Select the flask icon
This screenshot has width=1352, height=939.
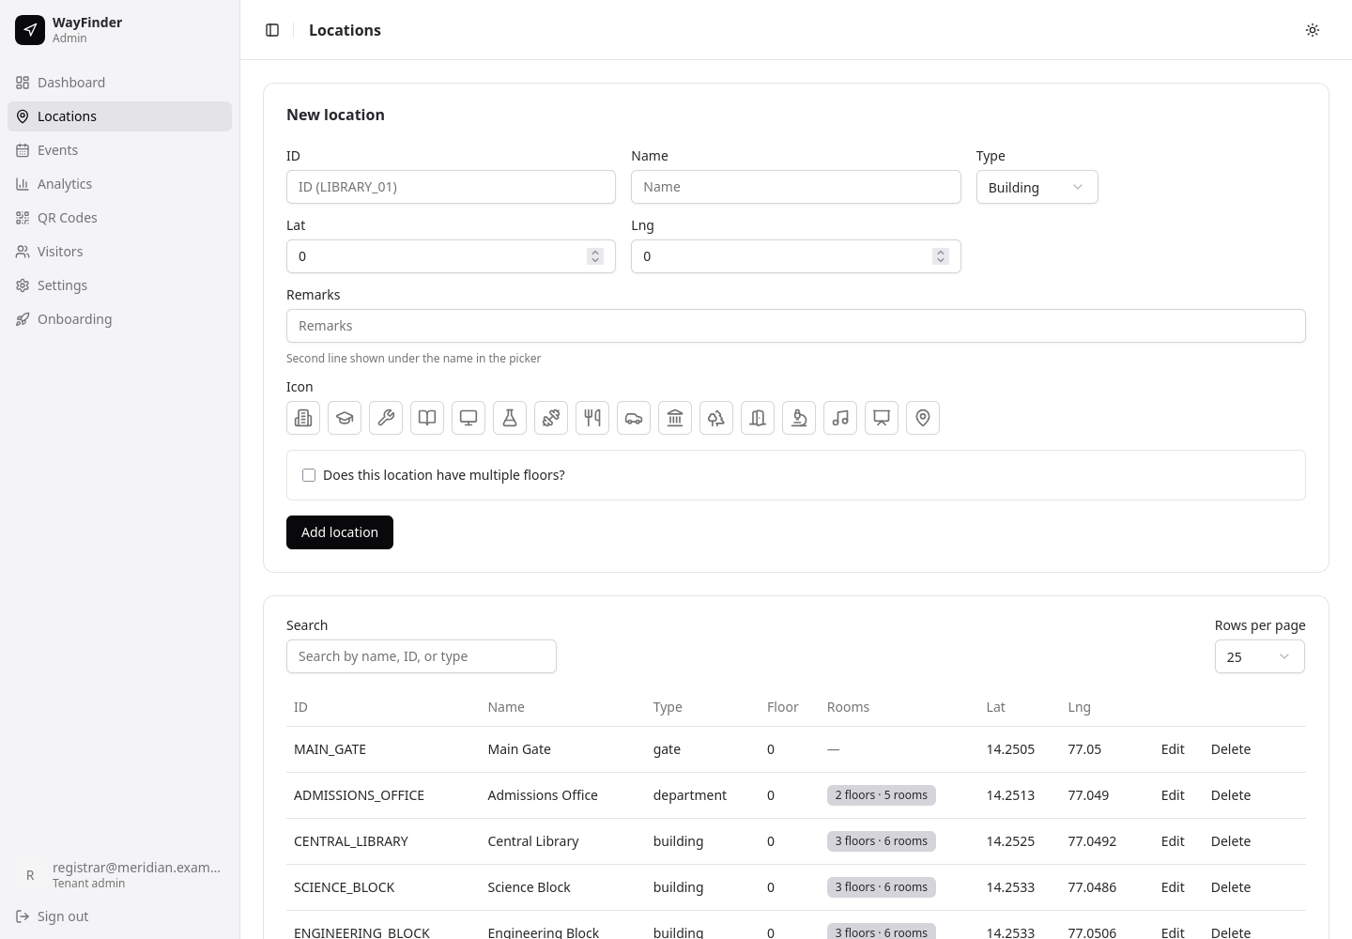[x=510, y=418]
